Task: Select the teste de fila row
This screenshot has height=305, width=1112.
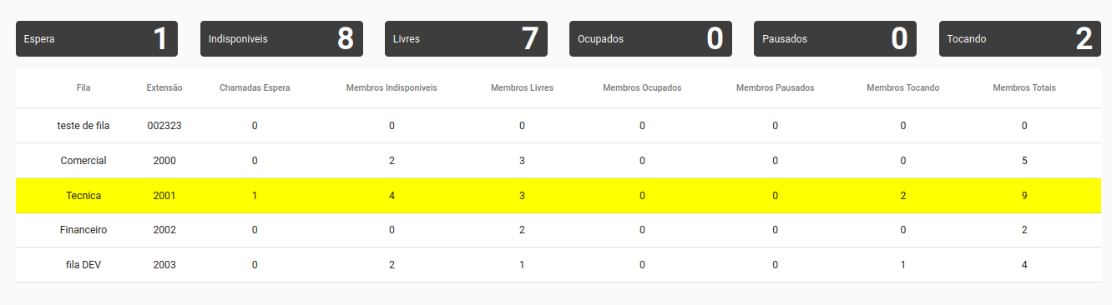Action: (x=559, y=125)
